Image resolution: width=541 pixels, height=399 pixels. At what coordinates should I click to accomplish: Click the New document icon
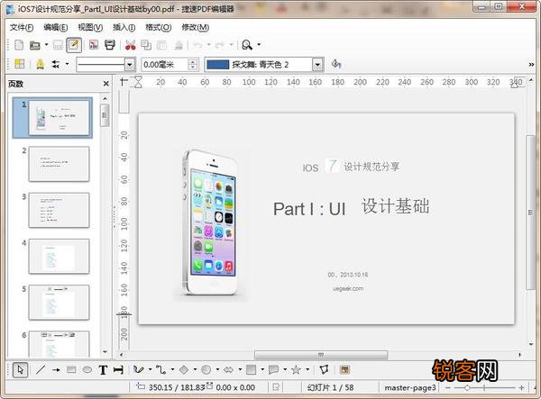tap(19, 45)
